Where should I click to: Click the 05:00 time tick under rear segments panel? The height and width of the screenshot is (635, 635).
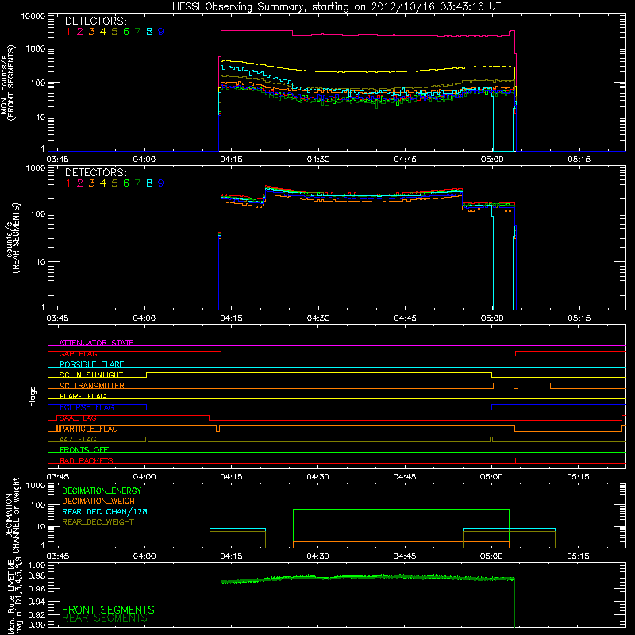[491, 318]
